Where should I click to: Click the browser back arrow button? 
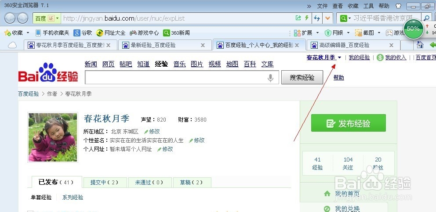coord(10,18)
